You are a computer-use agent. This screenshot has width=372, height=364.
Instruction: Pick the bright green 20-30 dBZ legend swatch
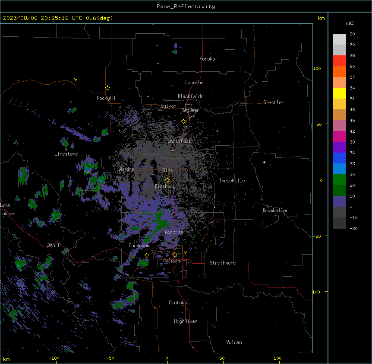coord(339,180)
